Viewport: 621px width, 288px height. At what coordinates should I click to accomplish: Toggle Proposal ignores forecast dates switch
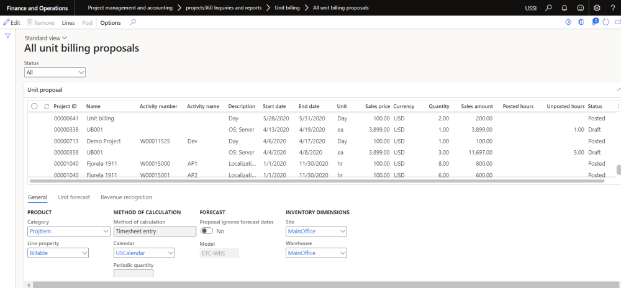pos(206,231)
